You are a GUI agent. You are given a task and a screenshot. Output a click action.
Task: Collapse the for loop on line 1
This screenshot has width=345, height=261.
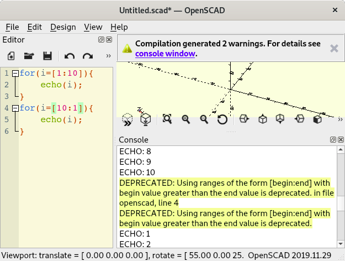15,73
